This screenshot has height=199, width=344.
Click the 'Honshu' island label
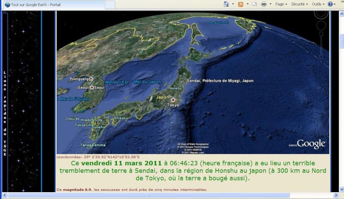pyautogui.click(x=175, y=88)
